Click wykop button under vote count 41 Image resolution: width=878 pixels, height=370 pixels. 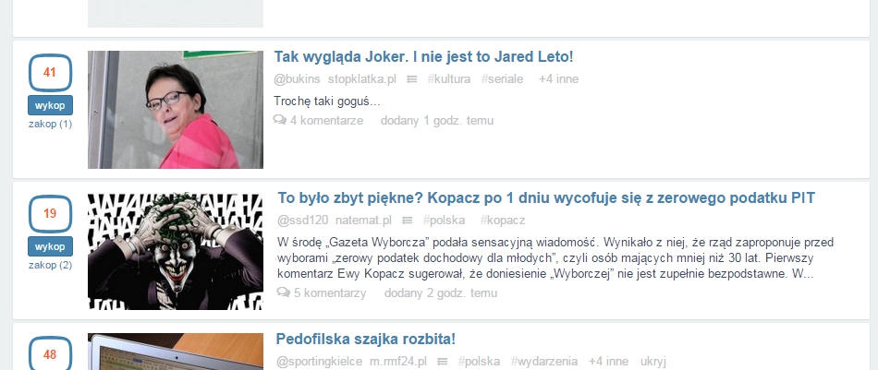tap(50, 105)
